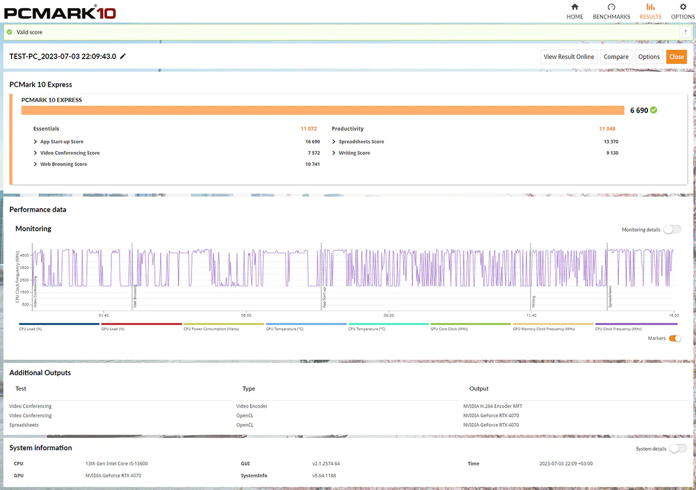
Task: Click the Spreadsheets score value 13 370
Action: (611, 141)
